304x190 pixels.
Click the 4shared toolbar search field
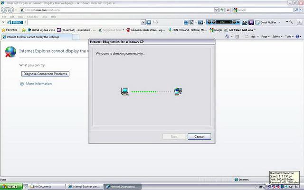click(84, 22)
